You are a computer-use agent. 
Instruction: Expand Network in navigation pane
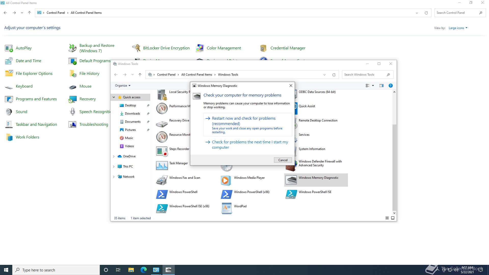click(x=114, y=177)
